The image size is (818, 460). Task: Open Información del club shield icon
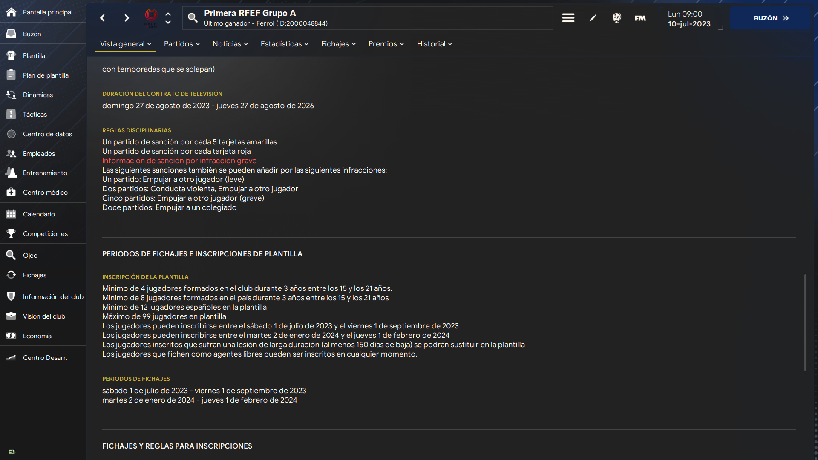click(12, 296)
